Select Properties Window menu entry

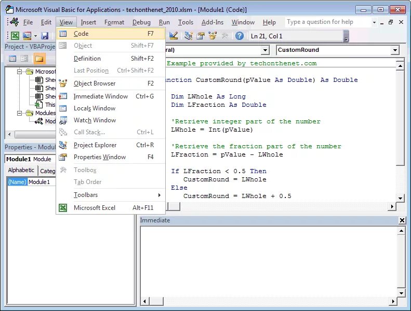pos(111,157)
